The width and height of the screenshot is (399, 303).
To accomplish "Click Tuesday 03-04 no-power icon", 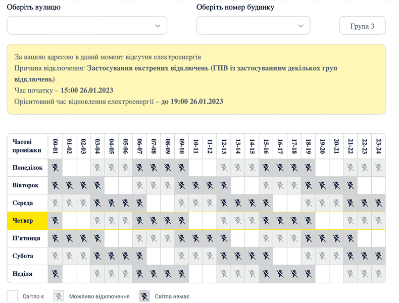I will [98, 185].
